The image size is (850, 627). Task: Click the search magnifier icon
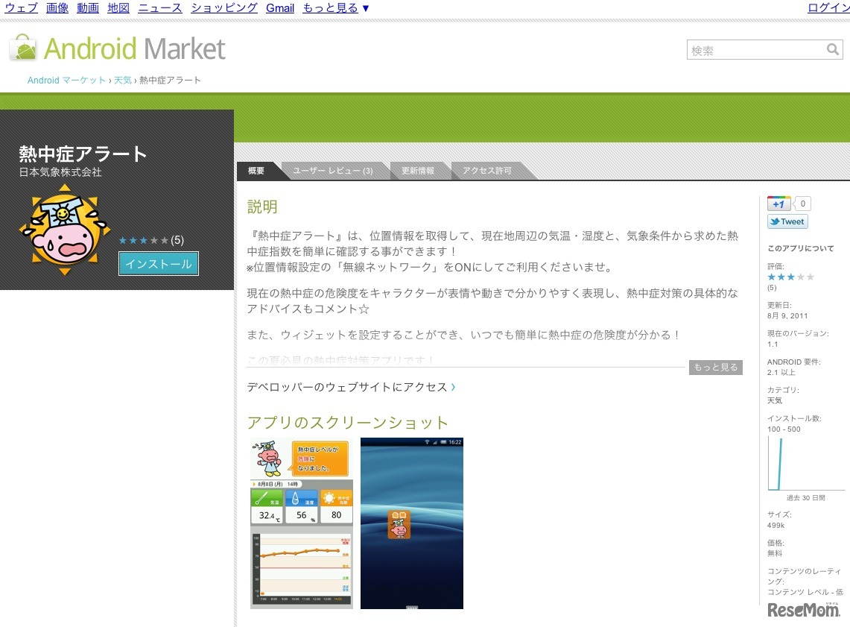[x=833, y=50]
